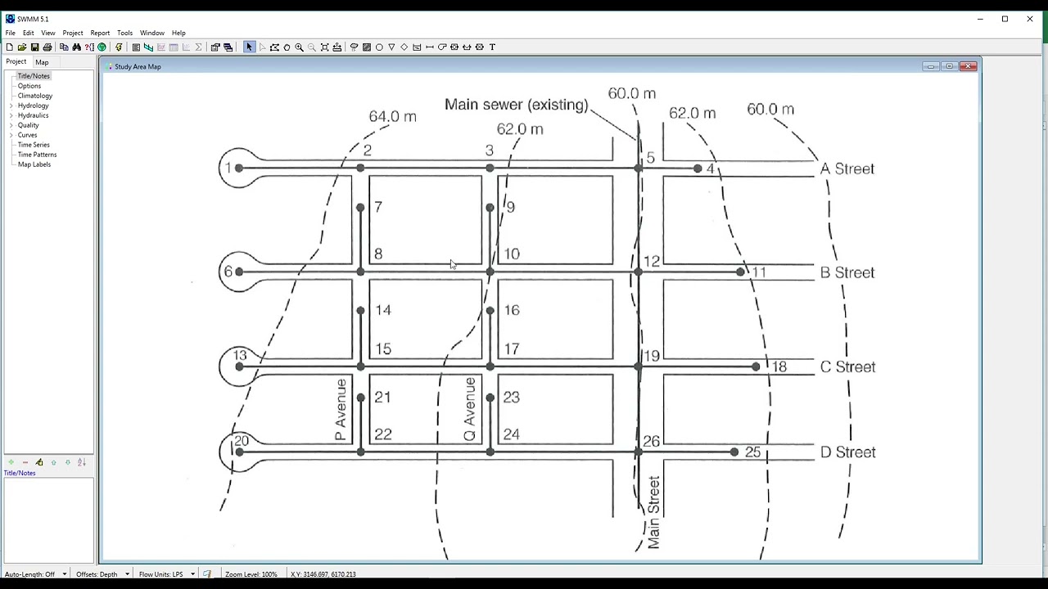Select the Rain Gage object tool
This screenshot has width=1048, height=589.
point(354,47)
